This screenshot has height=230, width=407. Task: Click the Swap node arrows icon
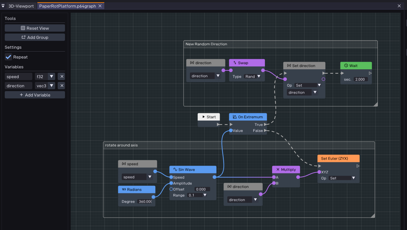[x=235, y=63]
